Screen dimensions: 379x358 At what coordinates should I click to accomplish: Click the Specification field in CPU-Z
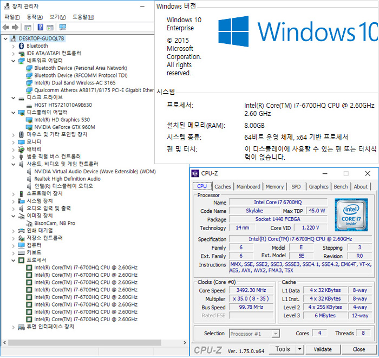pyautogui.click(x=300, y=239)
